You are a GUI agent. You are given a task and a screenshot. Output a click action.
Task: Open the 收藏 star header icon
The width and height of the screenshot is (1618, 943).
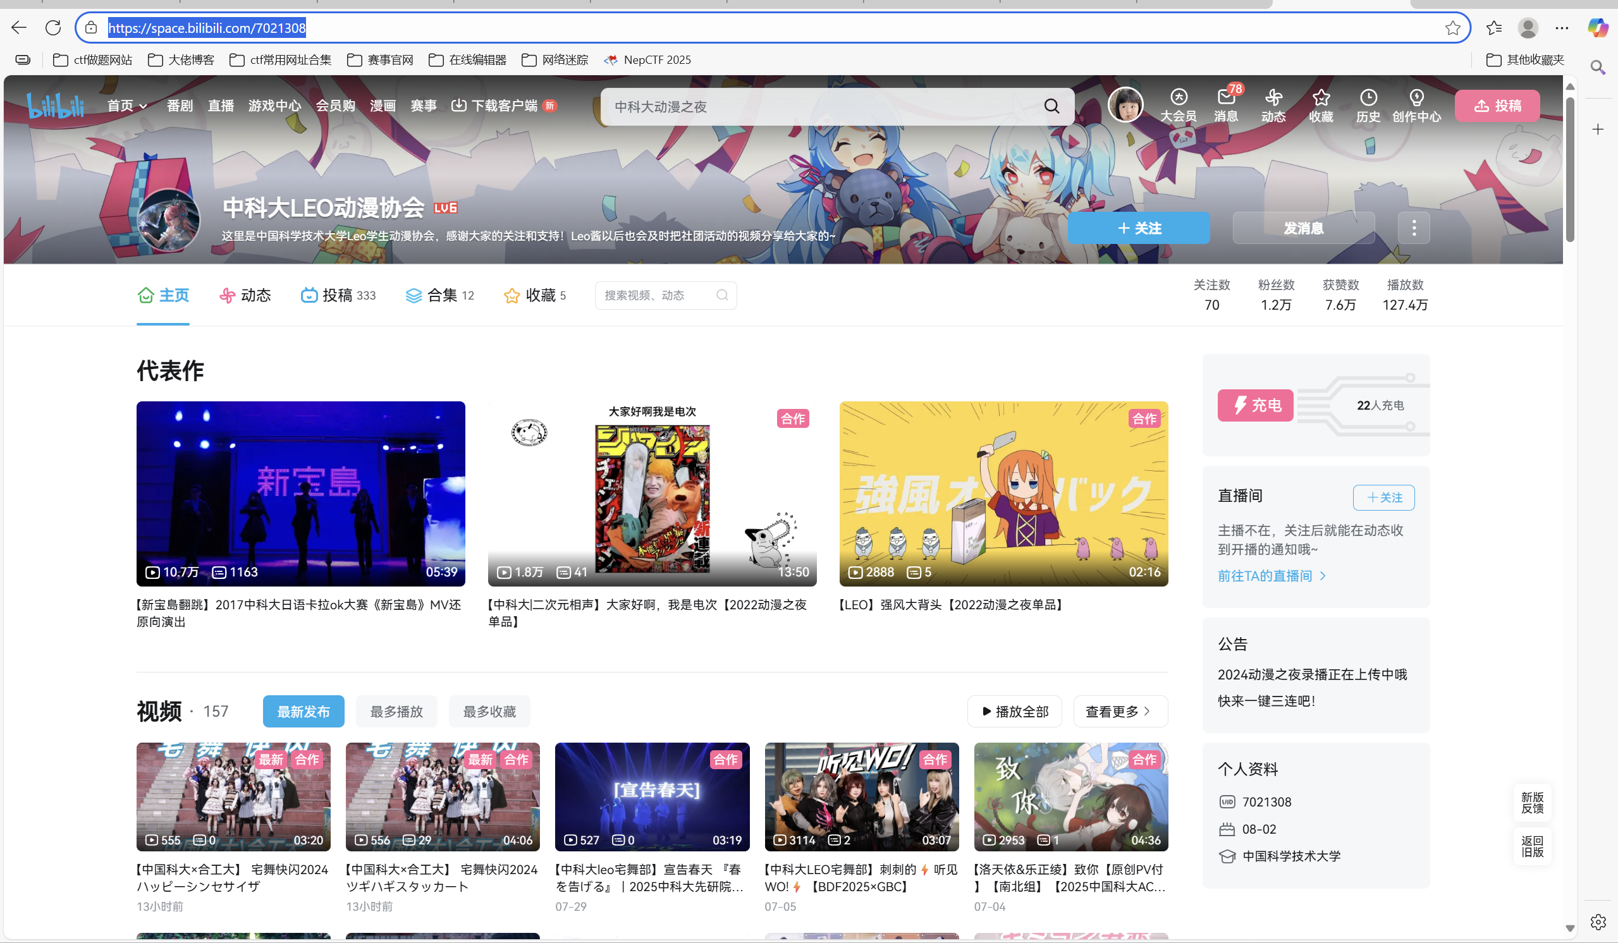1321,106
